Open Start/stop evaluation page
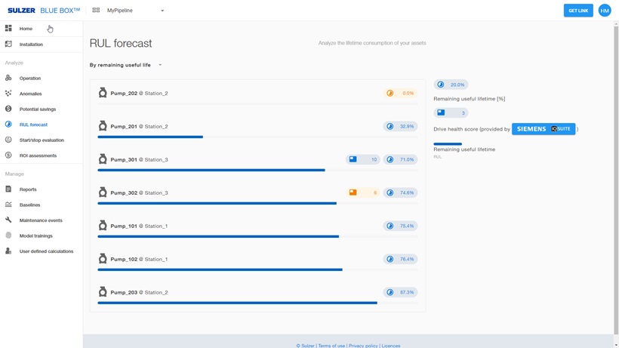Screen dimensions: 619x348 [42, 140]
